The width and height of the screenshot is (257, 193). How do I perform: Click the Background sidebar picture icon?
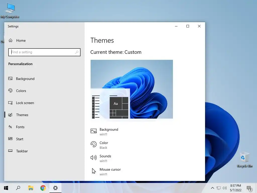point(10,78)
